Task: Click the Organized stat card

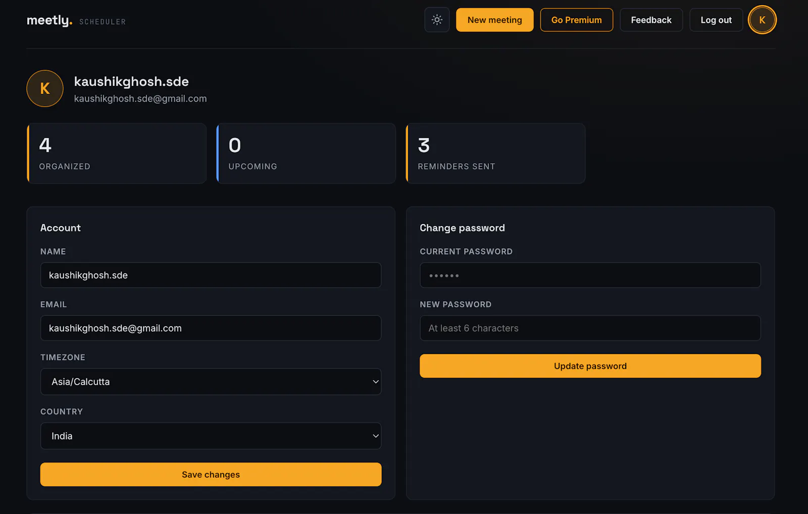Action: tap(117, 154)
